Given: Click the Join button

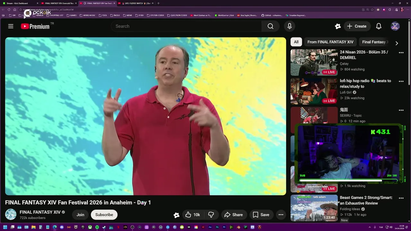Looking at the screenshot, I should pos(80,215).
